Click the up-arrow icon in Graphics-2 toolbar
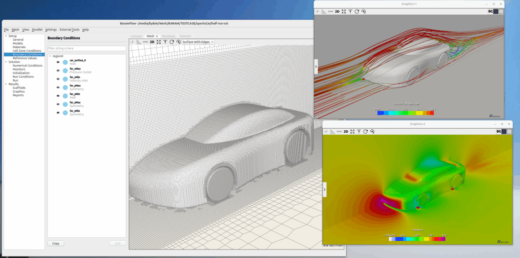This screenshot has width=520, height=258. coord(359,131)
